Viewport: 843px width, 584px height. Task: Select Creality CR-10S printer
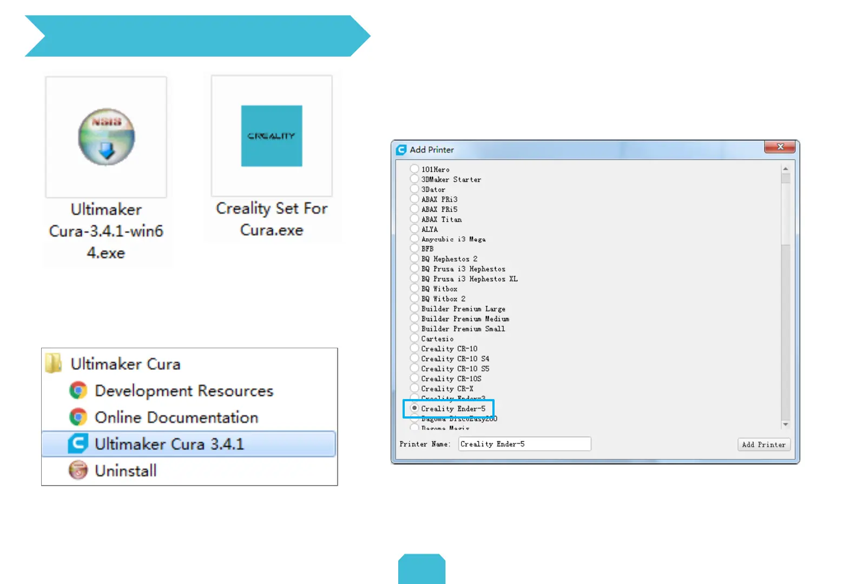414,379
